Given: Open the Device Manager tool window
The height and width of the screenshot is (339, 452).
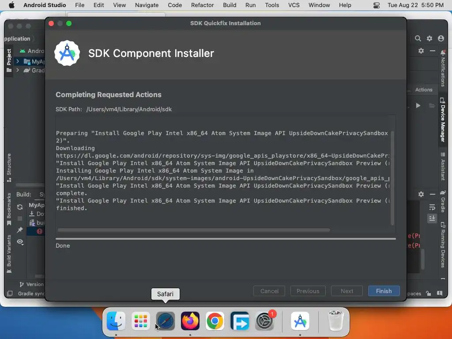Looking at the screenshot, I should click(443, 120).
